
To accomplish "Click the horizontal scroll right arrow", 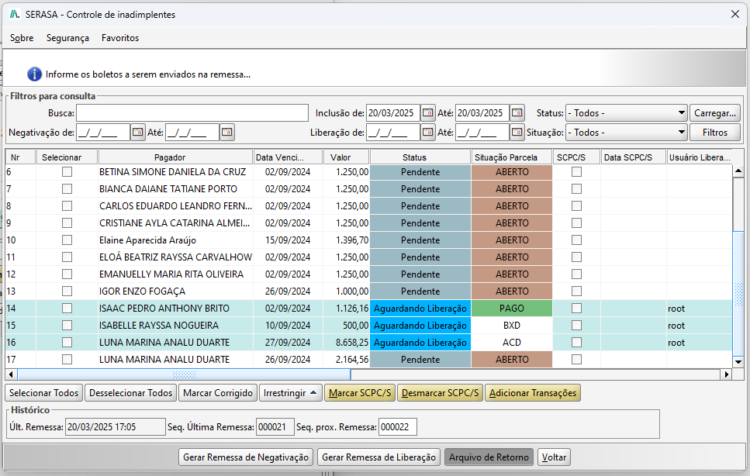I will coord(727,374).
